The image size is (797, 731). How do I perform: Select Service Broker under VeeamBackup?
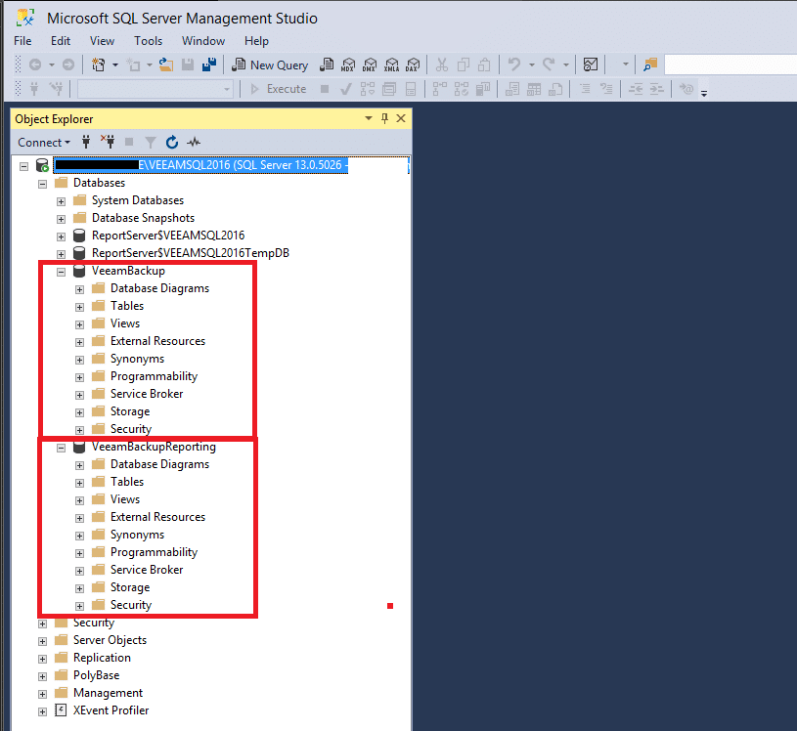tap(147, 394)
